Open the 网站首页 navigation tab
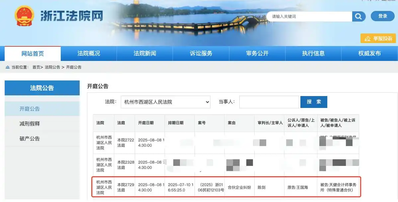Viewport: 398px width, 202px height. (33, 54)
